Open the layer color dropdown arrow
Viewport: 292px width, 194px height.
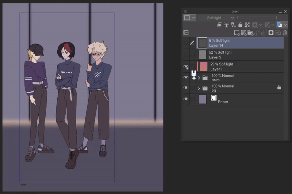pyautogui.click(x=285, y=25)
